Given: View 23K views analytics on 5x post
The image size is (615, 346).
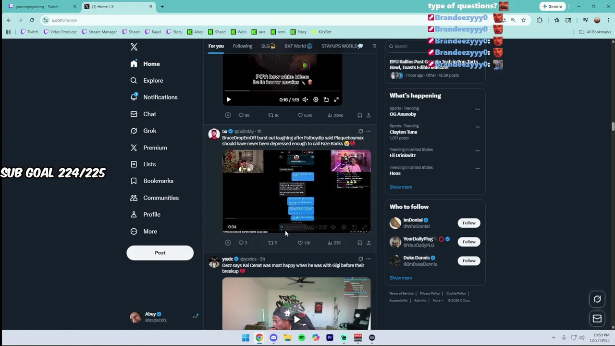Looking at the screenshot, I should [x=334, y=243].
